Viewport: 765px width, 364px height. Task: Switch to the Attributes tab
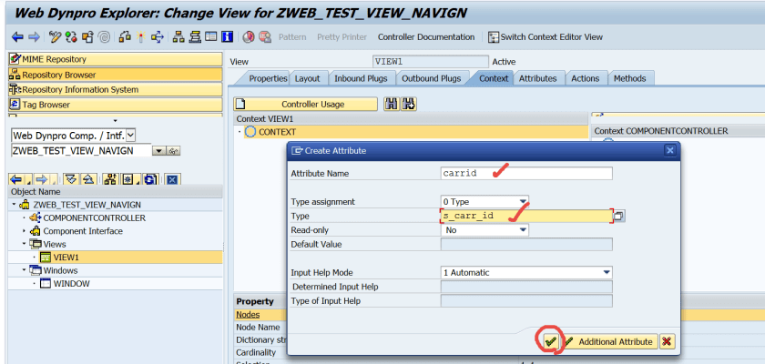pyautogui.click(x=537, y=78)
